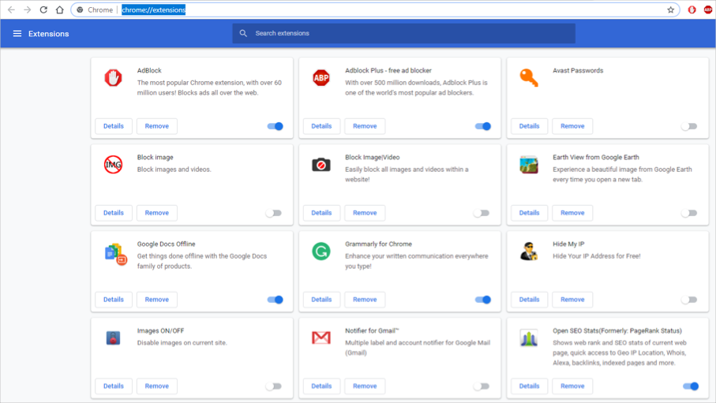Bookmark this page with star icon
The image size is (716, 403).
(x=670, y=10)
